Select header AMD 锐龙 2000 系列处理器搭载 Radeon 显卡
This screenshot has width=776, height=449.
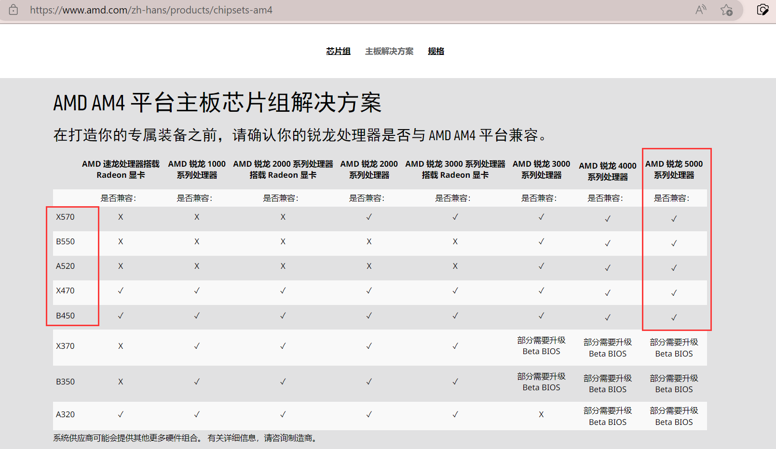(283, 170)
